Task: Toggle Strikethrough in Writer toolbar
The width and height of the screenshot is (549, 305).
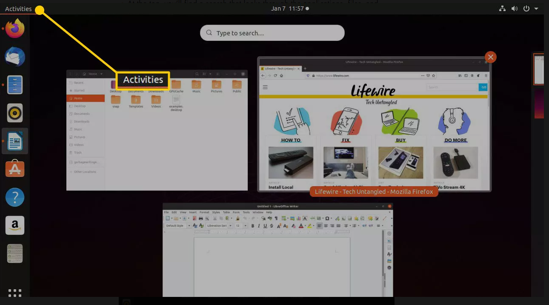Action: click(x=272, y=226)
